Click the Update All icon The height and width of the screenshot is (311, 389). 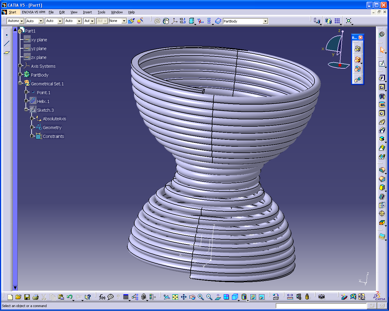click(x=157, y=21)
